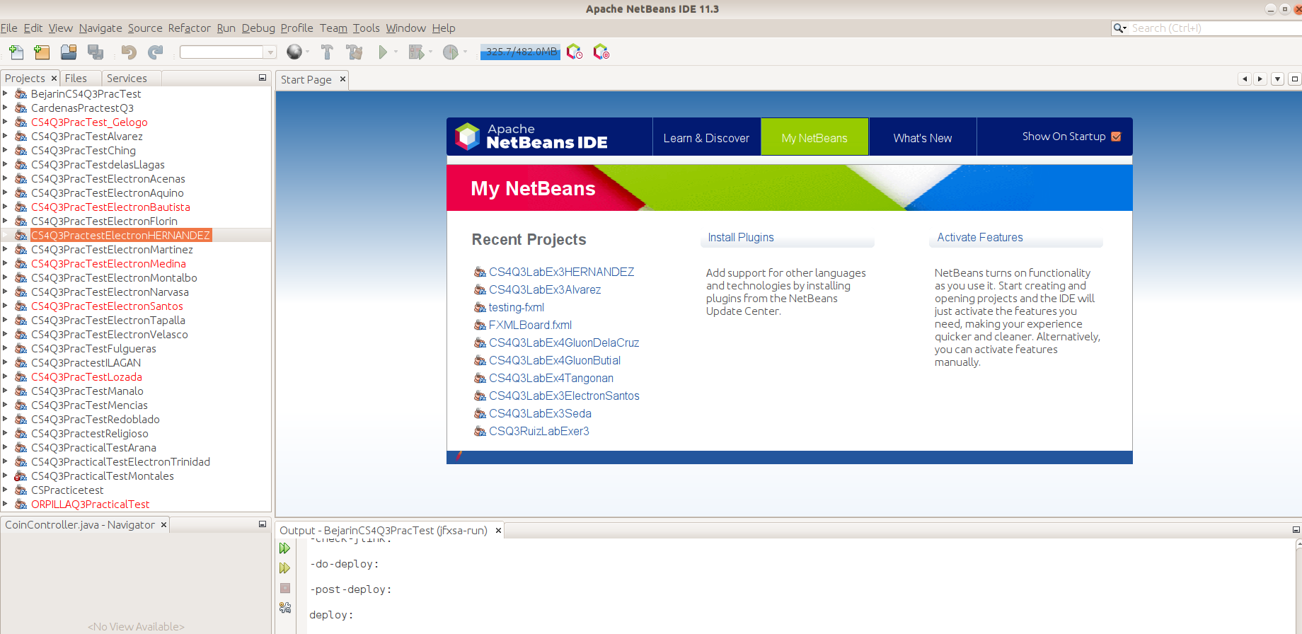This screenshot has width=1302, height=634.
Task: Minimize the Output window group
Action: 1296,530
